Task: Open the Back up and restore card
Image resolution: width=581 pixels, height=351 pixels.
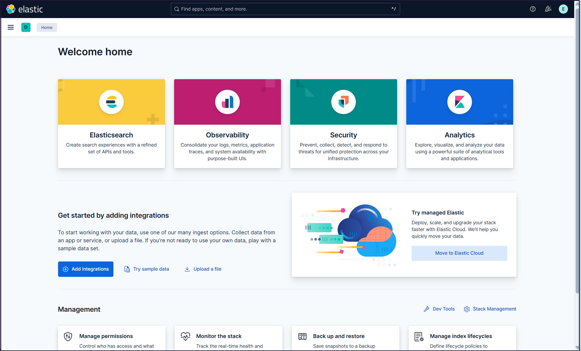Action: coord(346,338)
